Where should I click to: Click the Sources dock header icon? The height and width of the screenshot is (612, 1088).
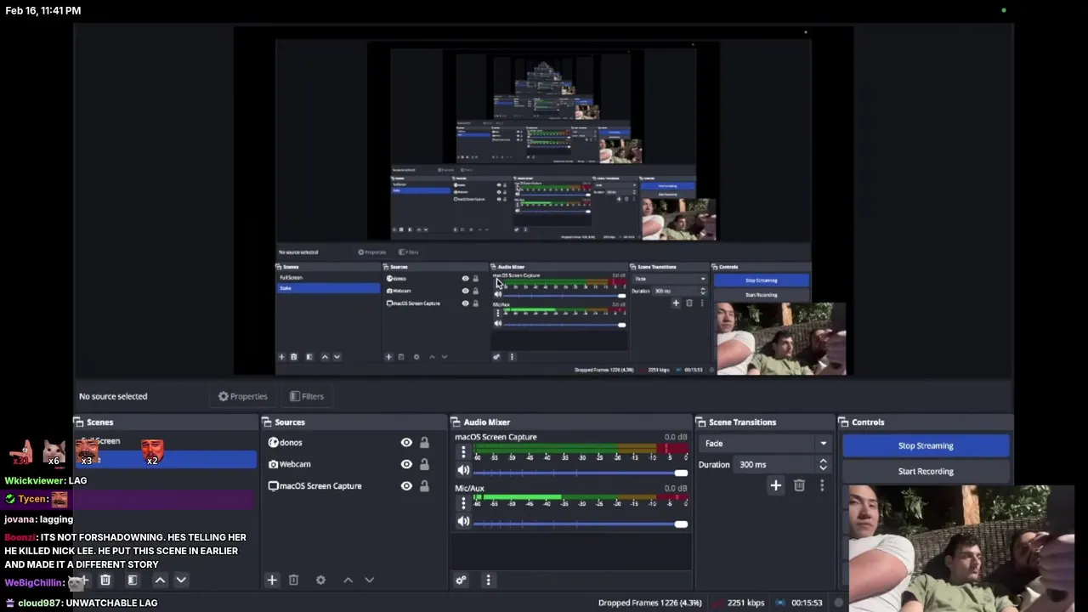pos(267,422)
